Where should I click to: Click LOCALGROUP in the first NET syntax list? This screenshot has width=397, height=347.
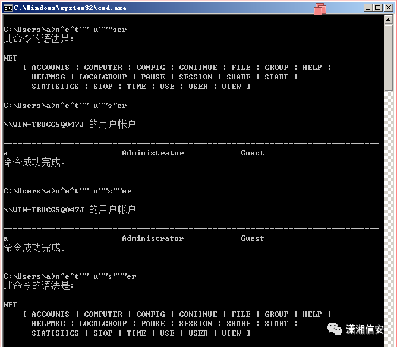pos(103,77)
